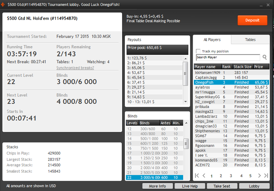
Task: Click the Levels column header
Action: pyautogui.click(x=132, y=123)
